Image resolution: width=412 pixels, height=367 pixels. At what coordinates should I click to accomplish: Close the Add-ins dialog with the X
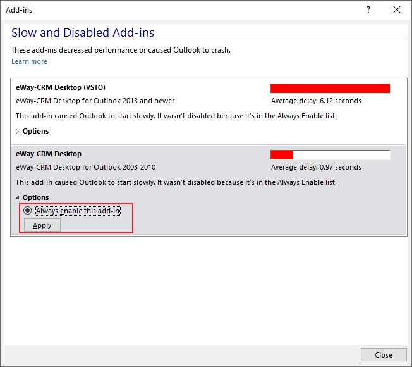pos(397,9)
